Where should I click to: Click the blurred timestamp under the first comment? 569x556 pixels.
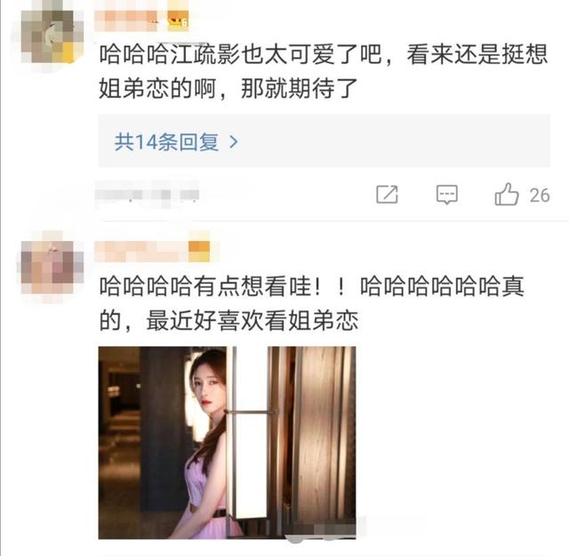[147, 194]
